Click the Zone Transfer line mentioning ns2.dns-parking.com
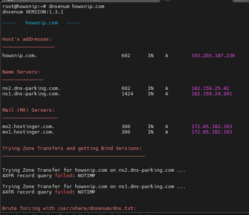The width and height of the screenshot is (249, 215). (x=94, y=170)
